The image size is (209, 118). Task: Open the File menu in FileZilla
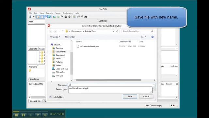pos(30,13)
